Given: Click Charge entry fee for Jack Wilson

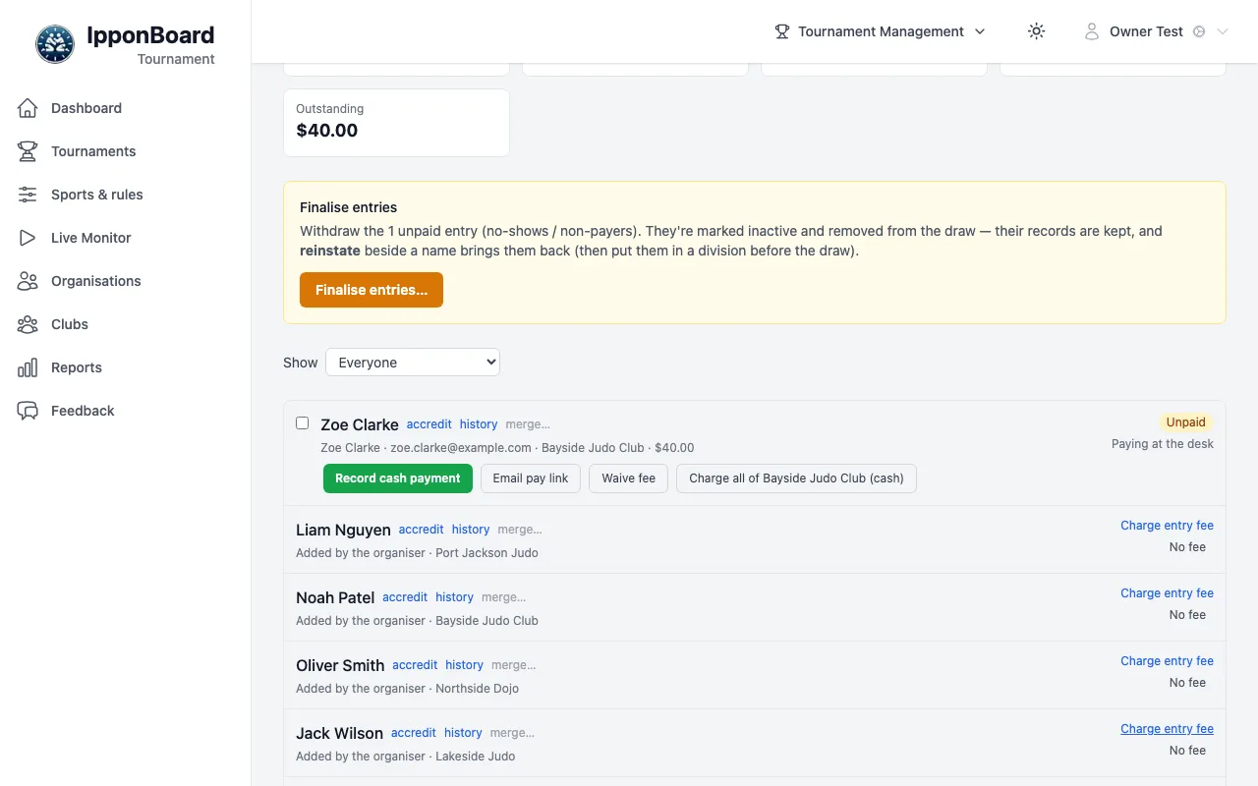Looking at the screenshot, I should (1167, 729).
